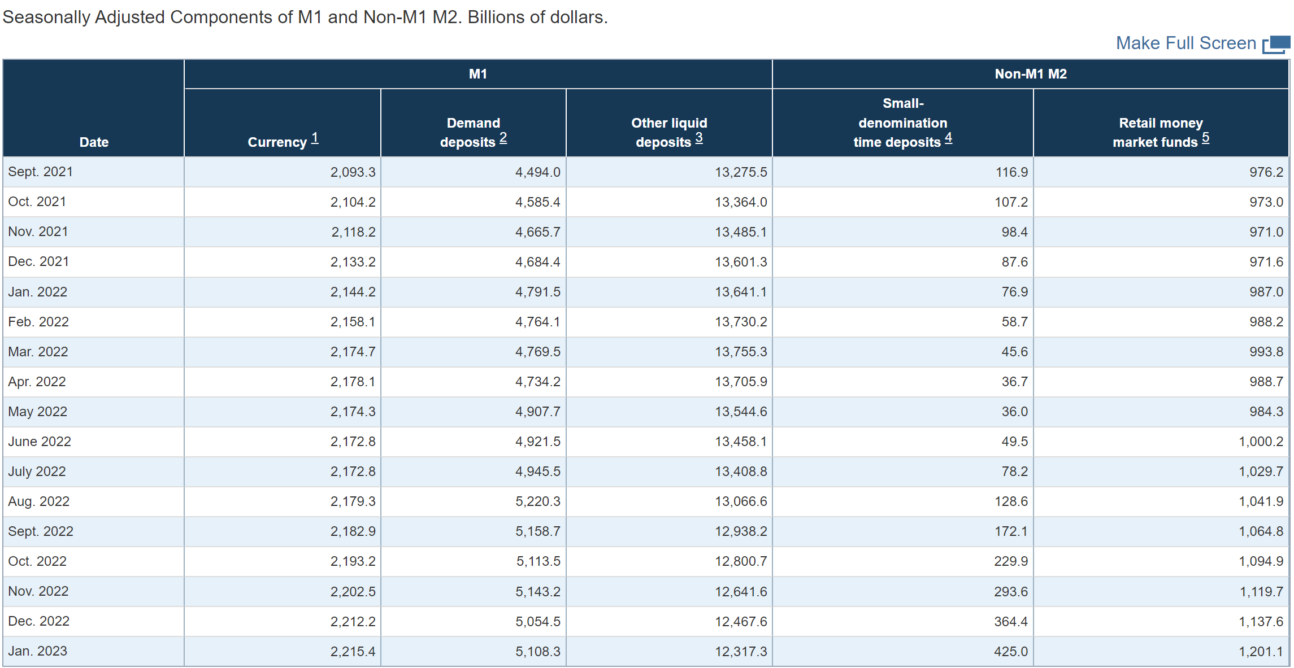Click Retail funds value 1,000.2 for June 2022
Screen dimensions: 1294x668
tap(1260, 442)
